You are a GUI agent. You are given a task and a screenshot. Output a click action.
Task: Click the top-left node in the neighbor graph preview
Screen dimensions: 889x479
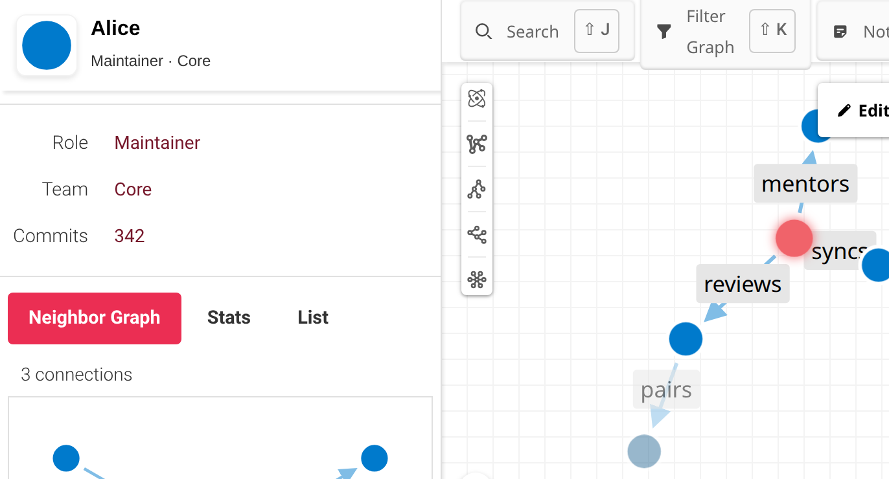click(x=66, y=458)
